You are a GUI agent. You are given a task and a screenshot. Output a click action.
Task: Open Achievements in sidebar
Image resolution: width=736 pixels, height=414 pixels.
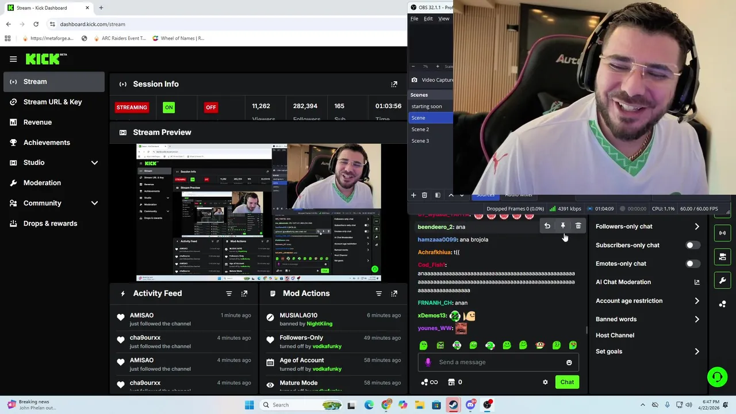(54, 143)
